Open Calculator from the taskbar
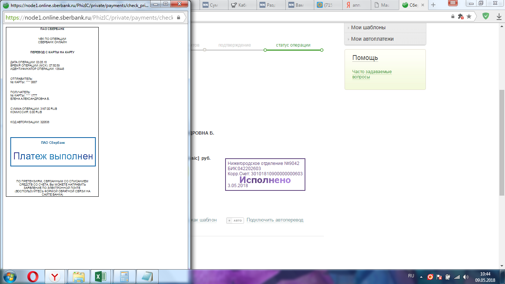Screen dimensions: 505x284 (x=125, y=277)
